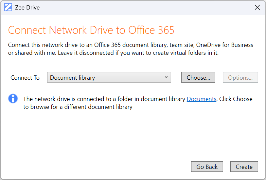Click the "OneDrive for Business" description text
Viewport: 266px width, 180px height.
(224, 45)
